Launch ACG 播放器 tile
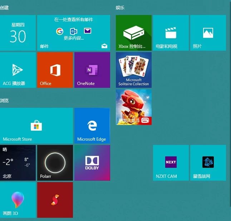Viewport: 231px width, 221px height. 18,70
